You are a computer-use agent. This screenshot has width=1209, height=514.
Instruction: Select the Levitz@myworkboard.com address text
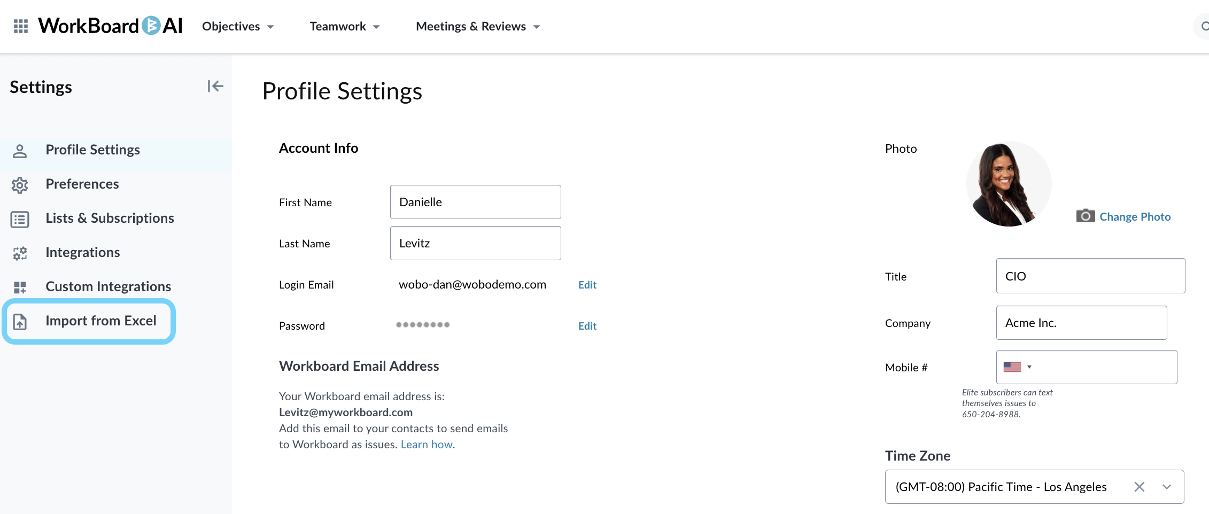point(346,412)
